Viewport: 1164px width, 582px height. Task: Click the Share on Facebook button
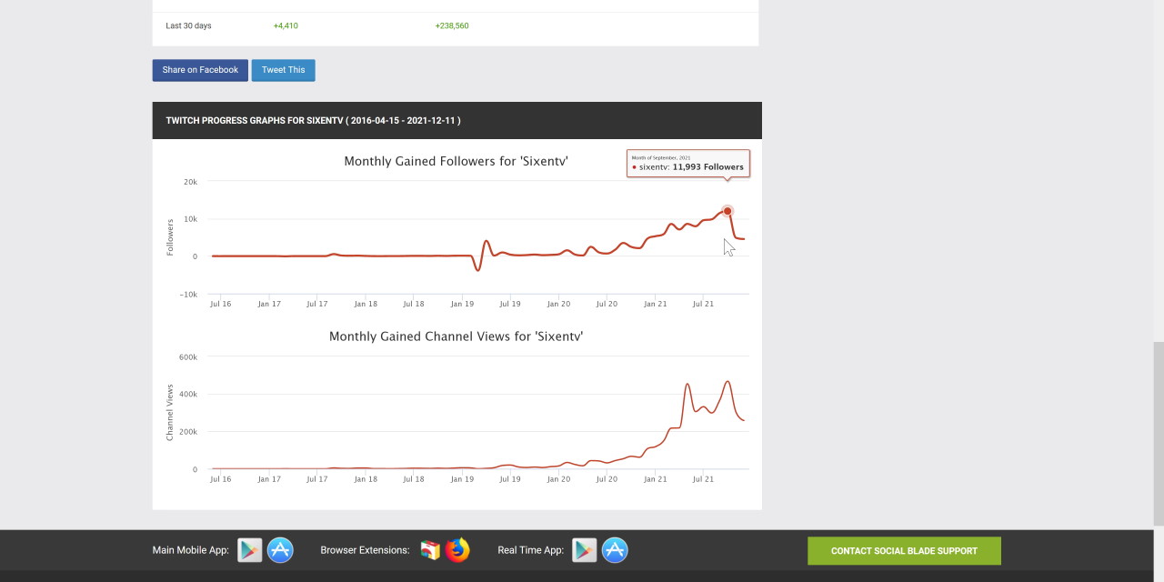point(200,70)
